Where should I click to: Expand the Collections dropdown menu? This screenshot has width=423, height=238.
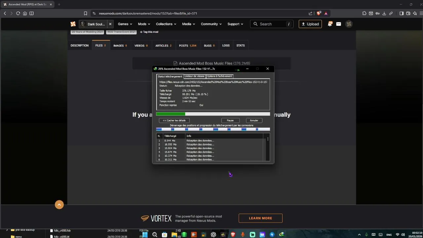click(166, 24)
